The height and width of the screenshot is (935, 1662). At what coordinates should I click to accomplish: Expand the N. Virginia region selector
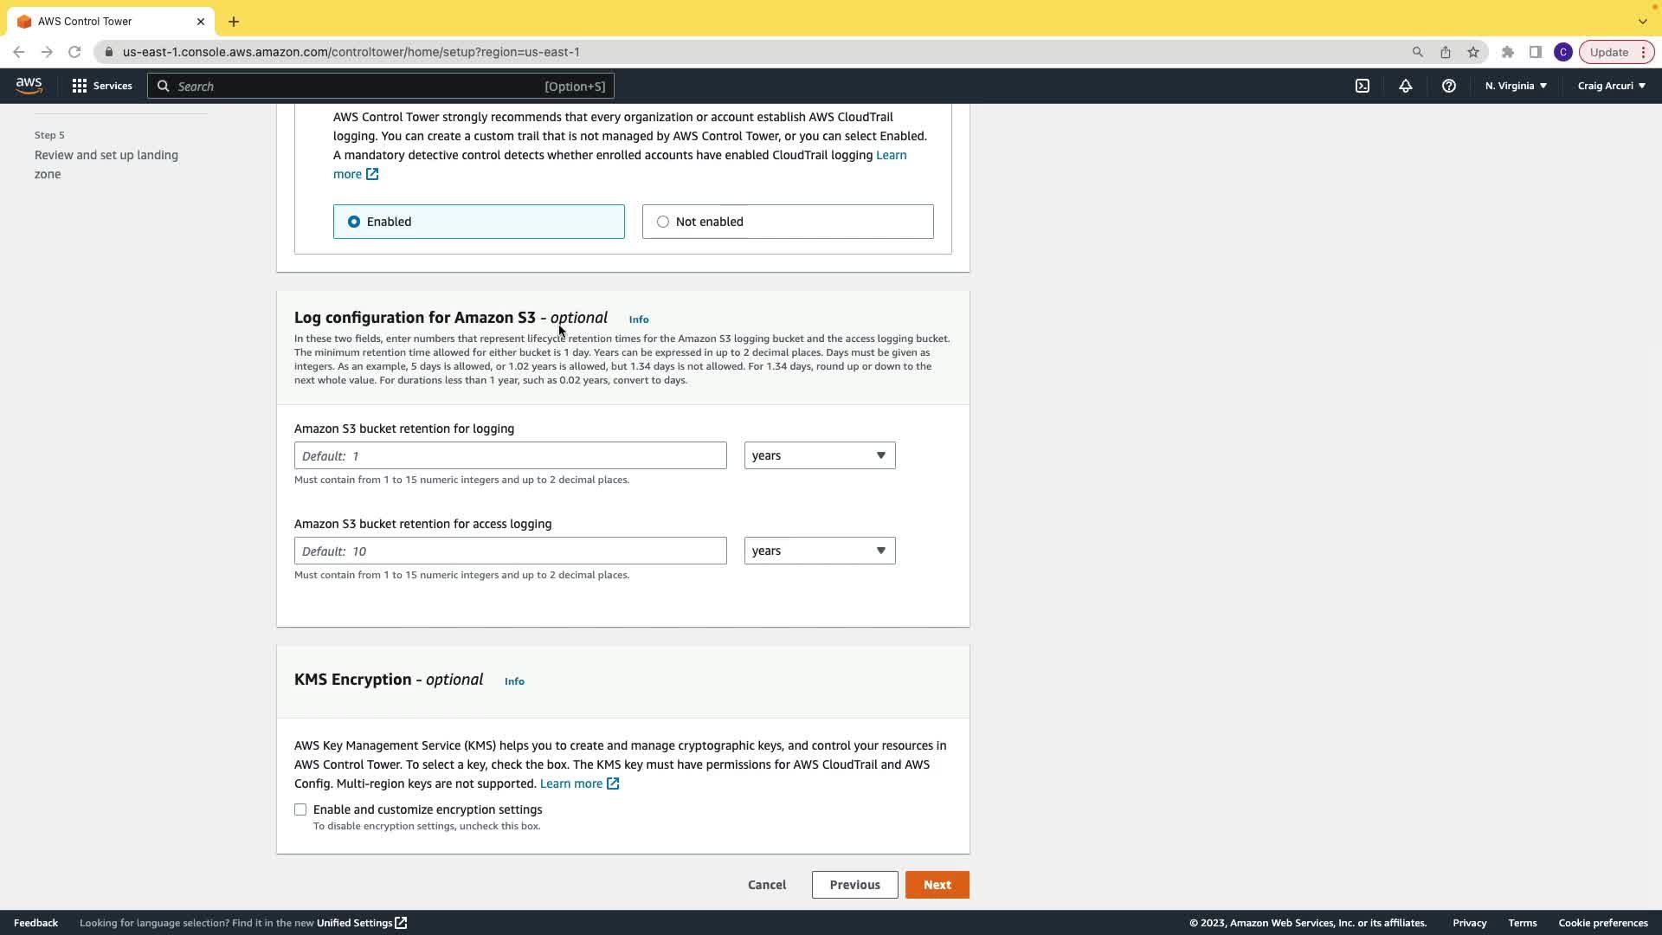tap(1516, 86)
